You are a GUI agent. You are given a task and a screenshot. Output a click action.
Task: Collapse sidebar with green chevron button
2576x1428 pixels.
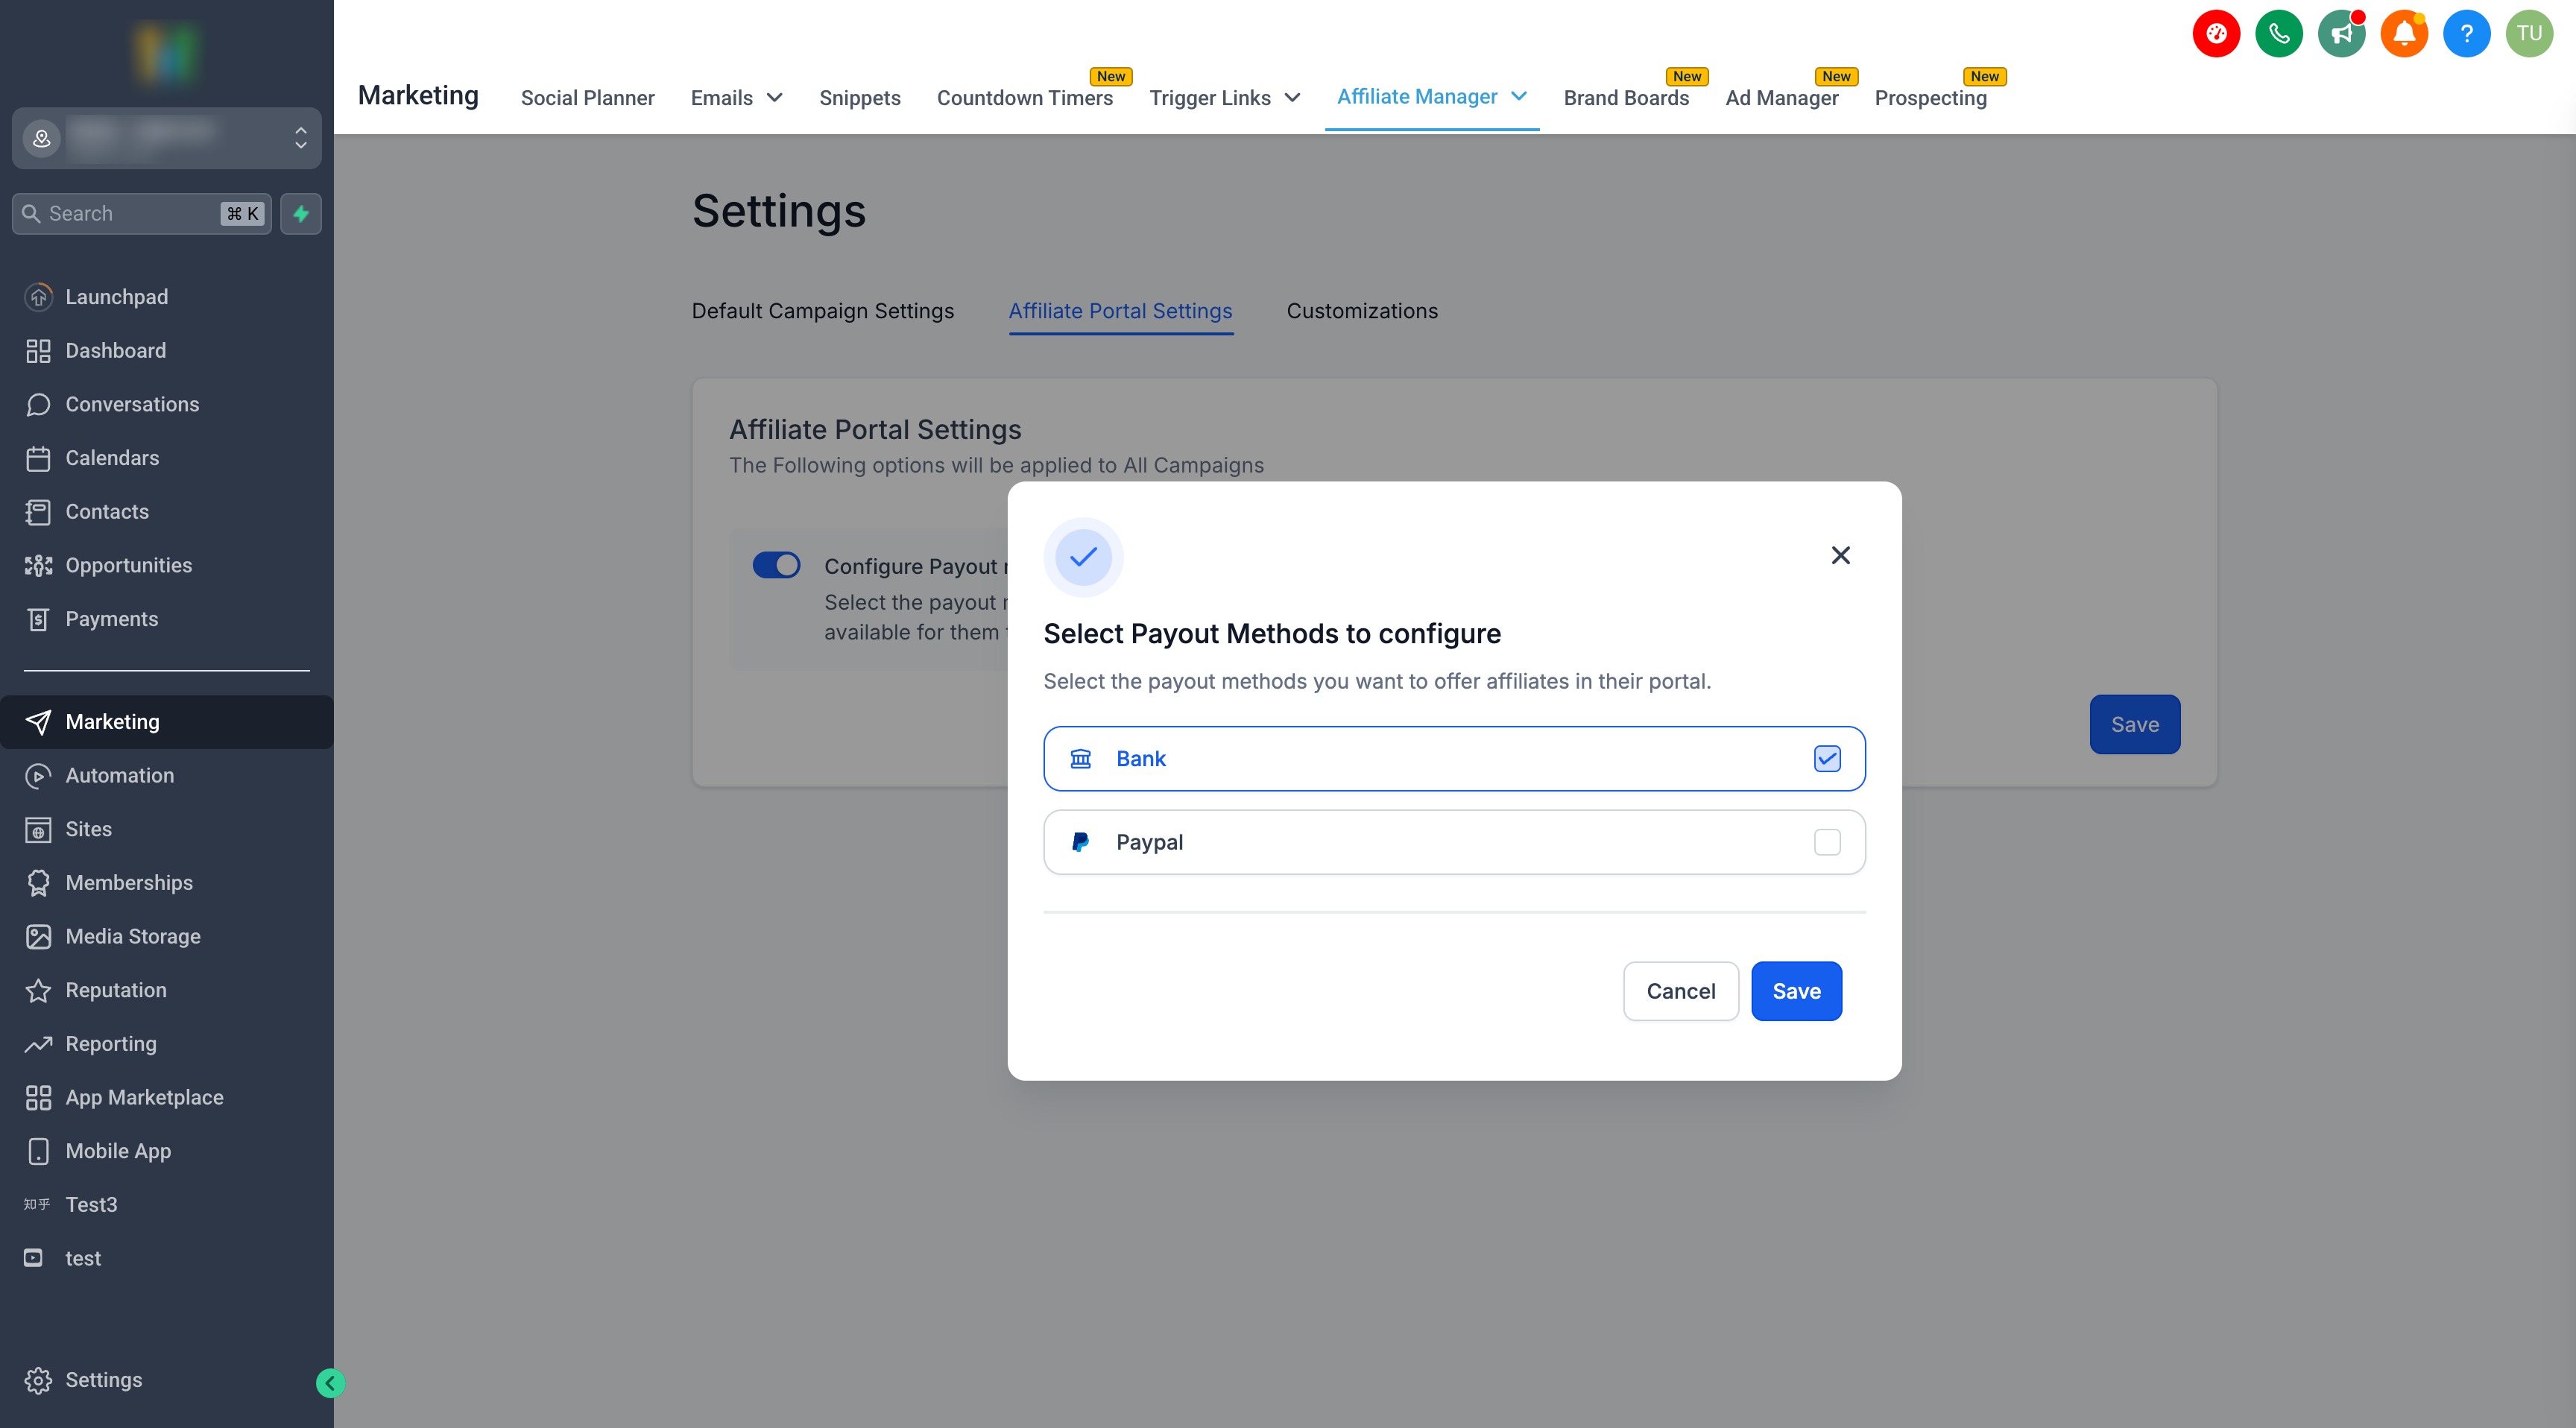pyautogui.click(x=330, y=1383)
